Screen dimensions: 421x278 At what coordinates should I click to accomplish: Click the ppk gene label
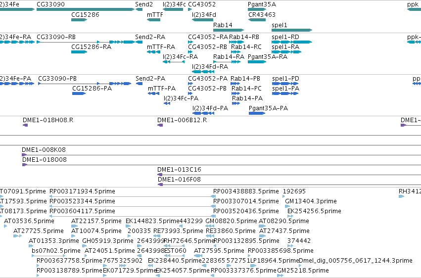(413, 4)
